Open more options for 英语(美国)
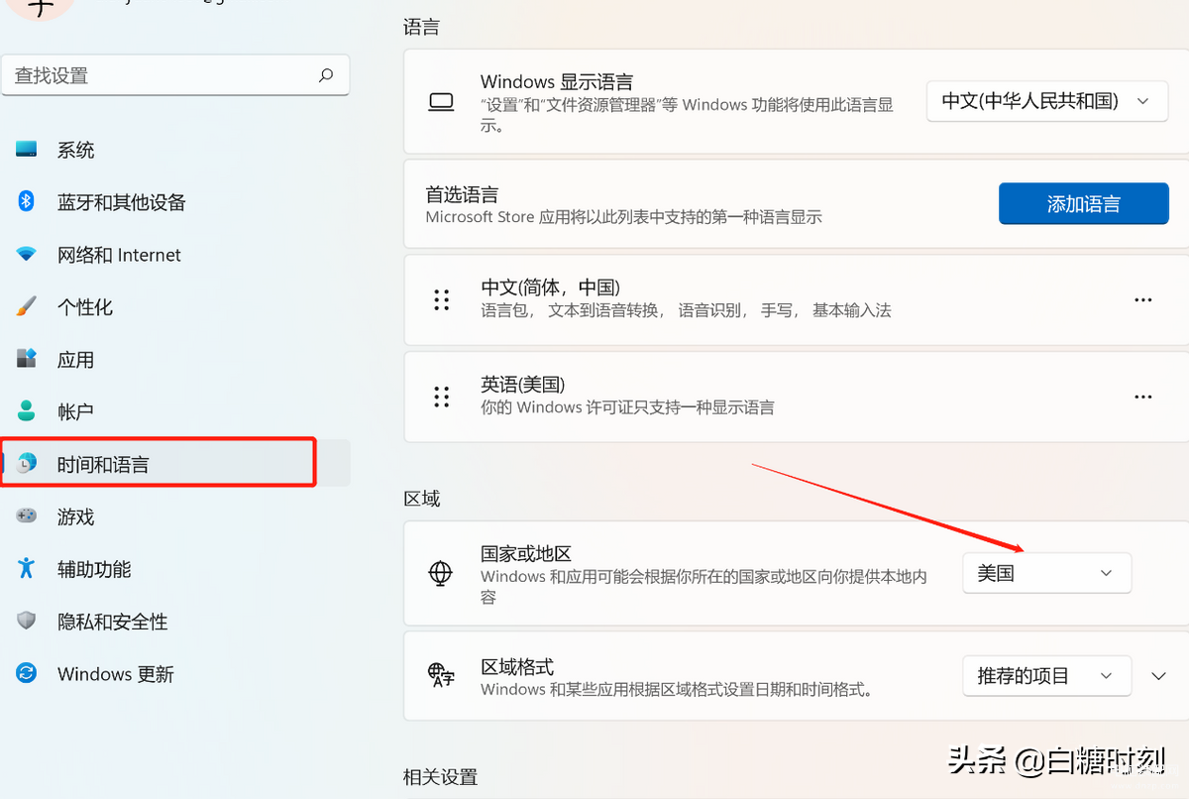Image resolution: width=1189 pixels, height=799 pixels. tap(1143, 397)
